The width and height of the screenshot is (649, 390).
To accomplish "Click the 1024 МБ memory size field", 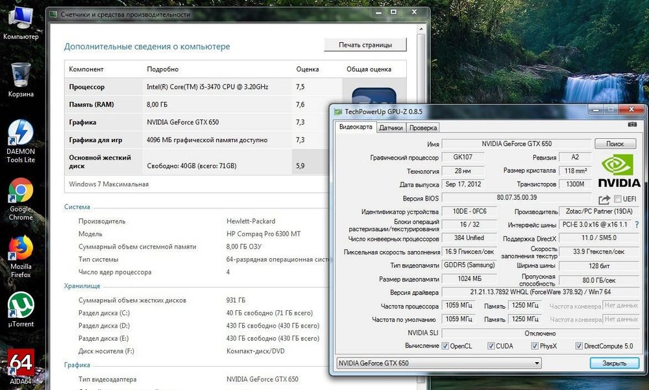I will point(469,279).
